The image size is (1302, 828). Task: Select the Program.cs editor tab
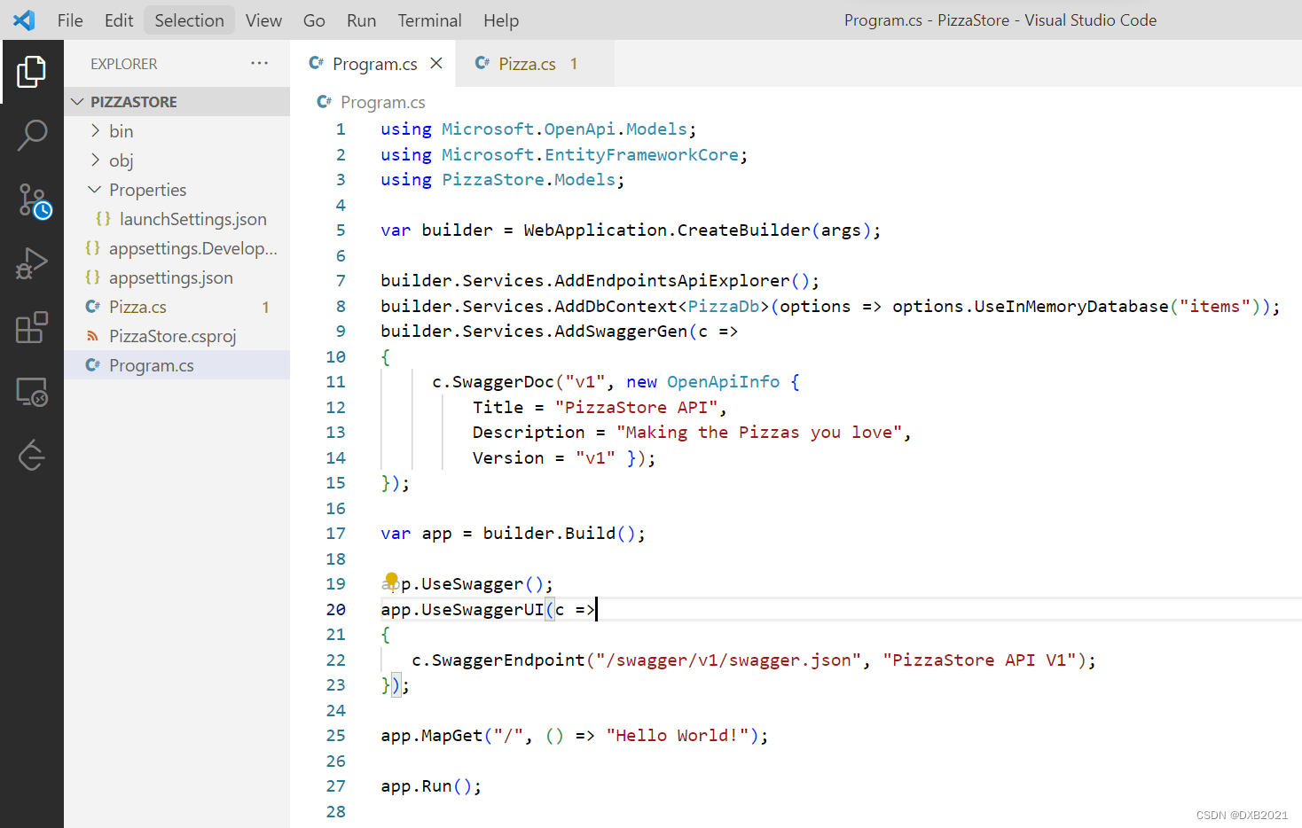tap(373, 63)
